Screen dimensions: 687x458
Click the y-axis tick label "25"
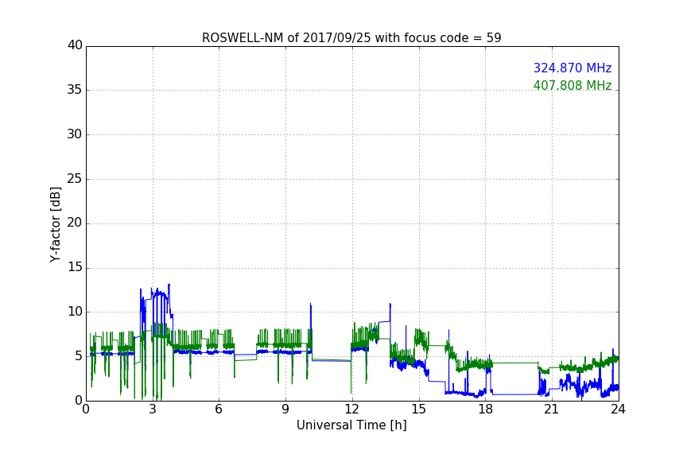coord(75,179)
